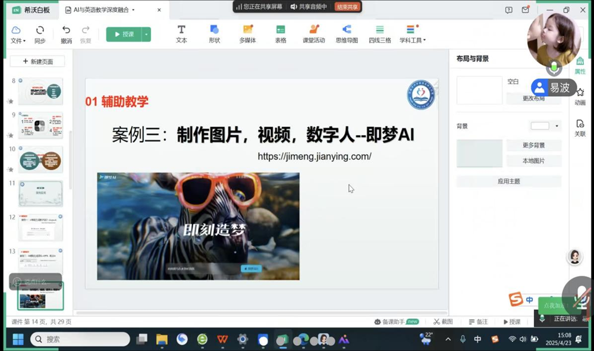The width and height of the screenshot is (594, 351).
Task: Select the 四线三格 writing grid tool
Action: [x=379, y=34]
